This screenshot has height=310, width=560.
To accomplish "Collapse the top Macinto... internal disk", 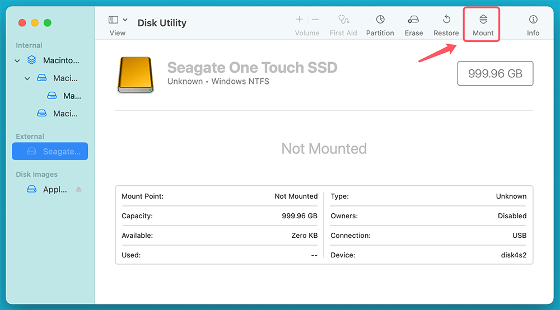I will 17,60.
